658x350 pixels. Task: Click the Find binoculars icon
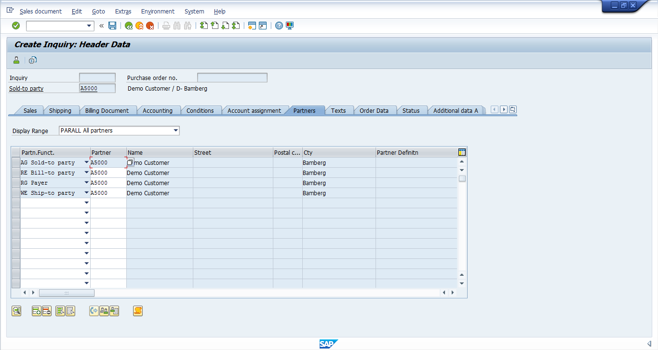177,26
